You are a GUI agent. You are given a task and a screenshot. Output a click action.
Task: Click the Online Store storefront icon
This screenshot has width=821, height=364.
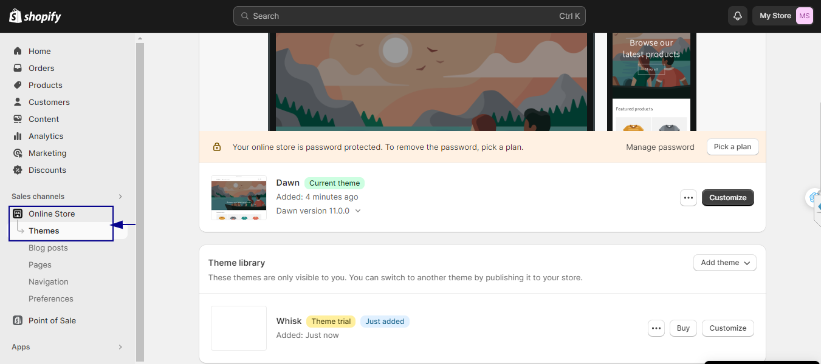(x=18, y=214)
